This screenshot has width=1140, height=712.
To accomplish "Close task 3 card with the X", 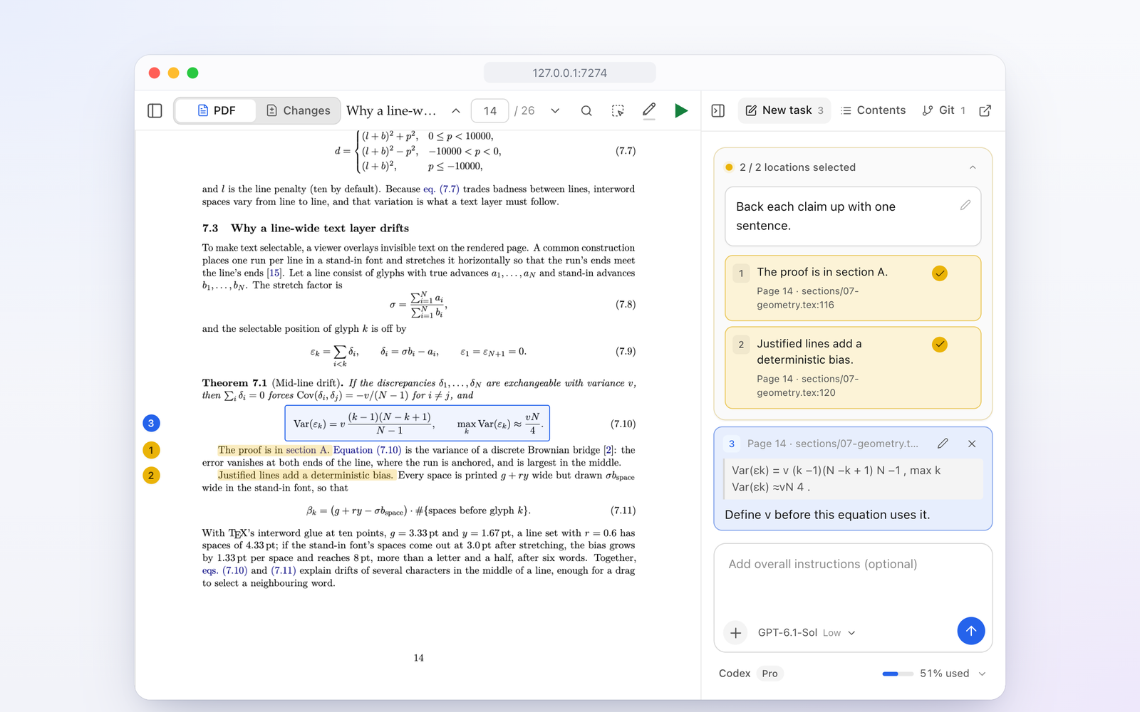I will tap(972, 444).
